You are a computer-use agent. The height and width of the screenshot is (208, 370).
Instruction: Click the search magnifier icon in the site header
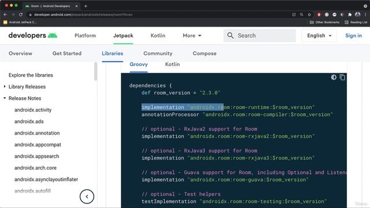[x=230, y=36]
